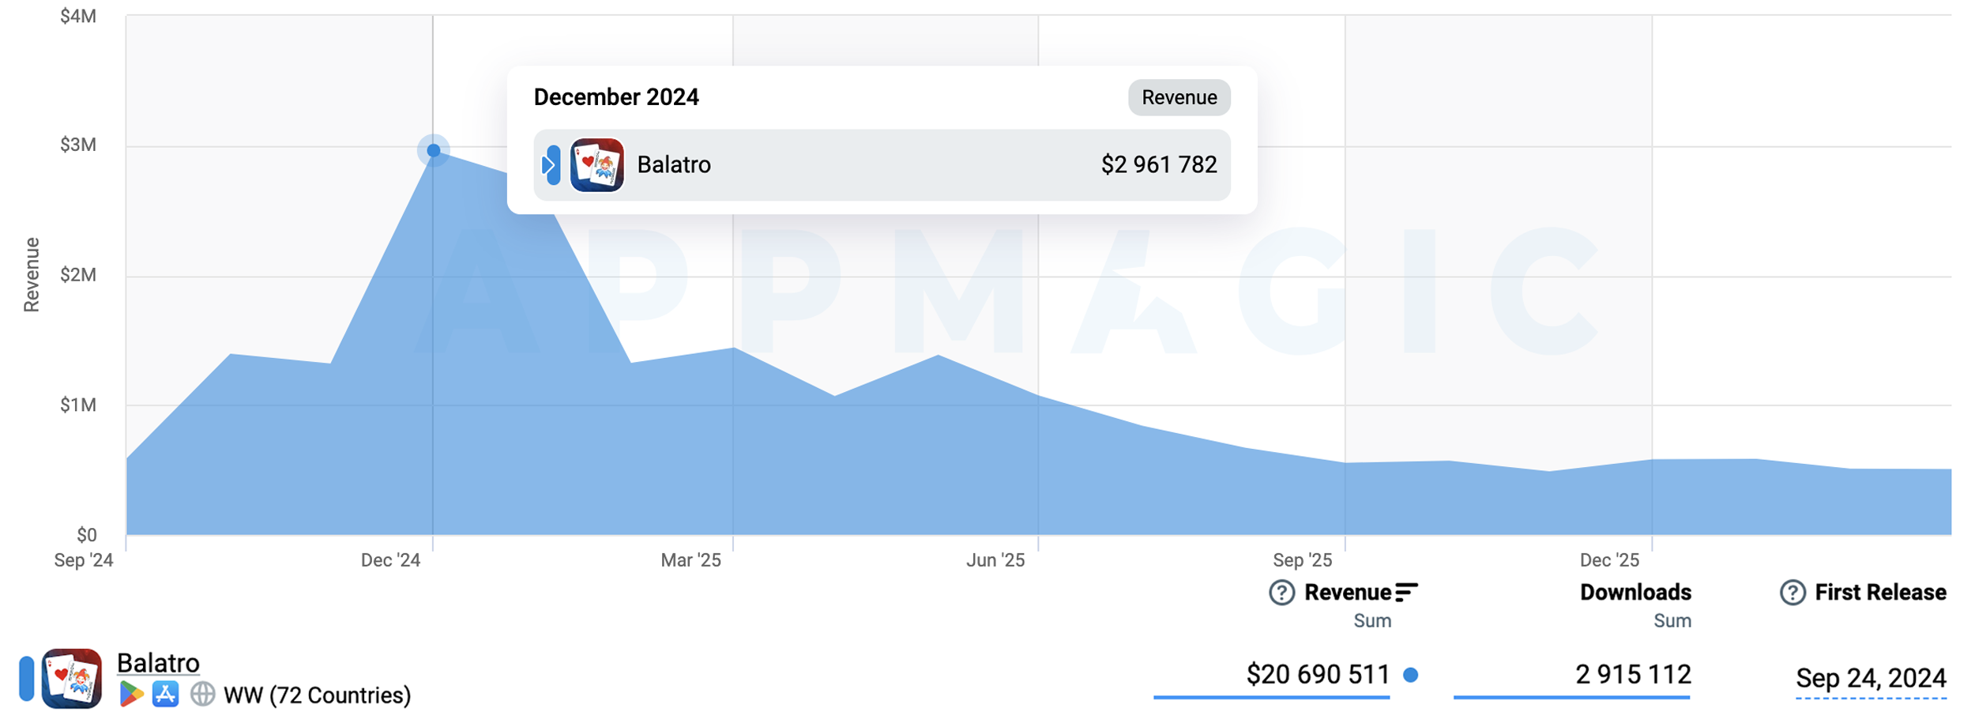Open the Balatro app name link
The width and height of the screenshot is (1975, 716).
[158, 662]
